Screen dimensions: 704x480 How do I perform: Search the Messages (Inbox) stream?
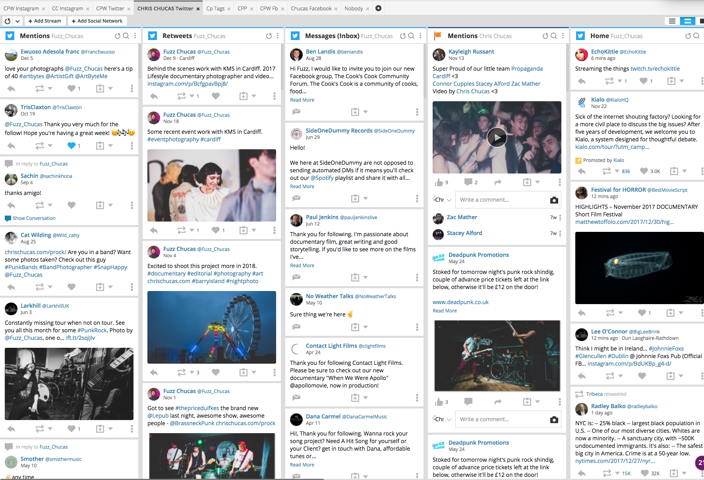tap(411, 36)
